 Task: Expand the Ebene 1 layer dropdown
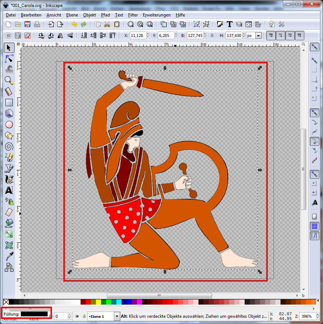pos(117,316)
